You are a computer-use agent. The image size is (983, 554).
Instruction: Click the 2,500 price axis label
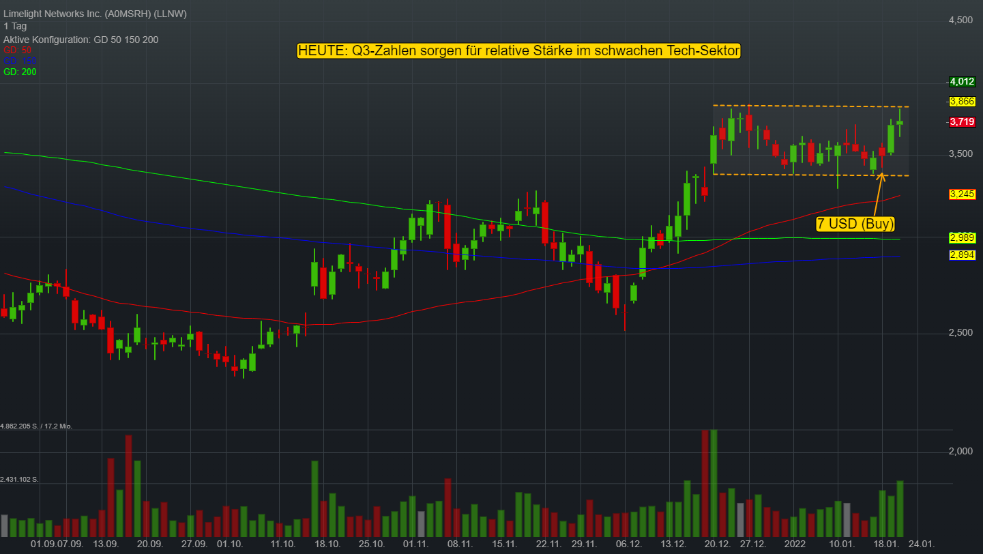pos(961,332)
